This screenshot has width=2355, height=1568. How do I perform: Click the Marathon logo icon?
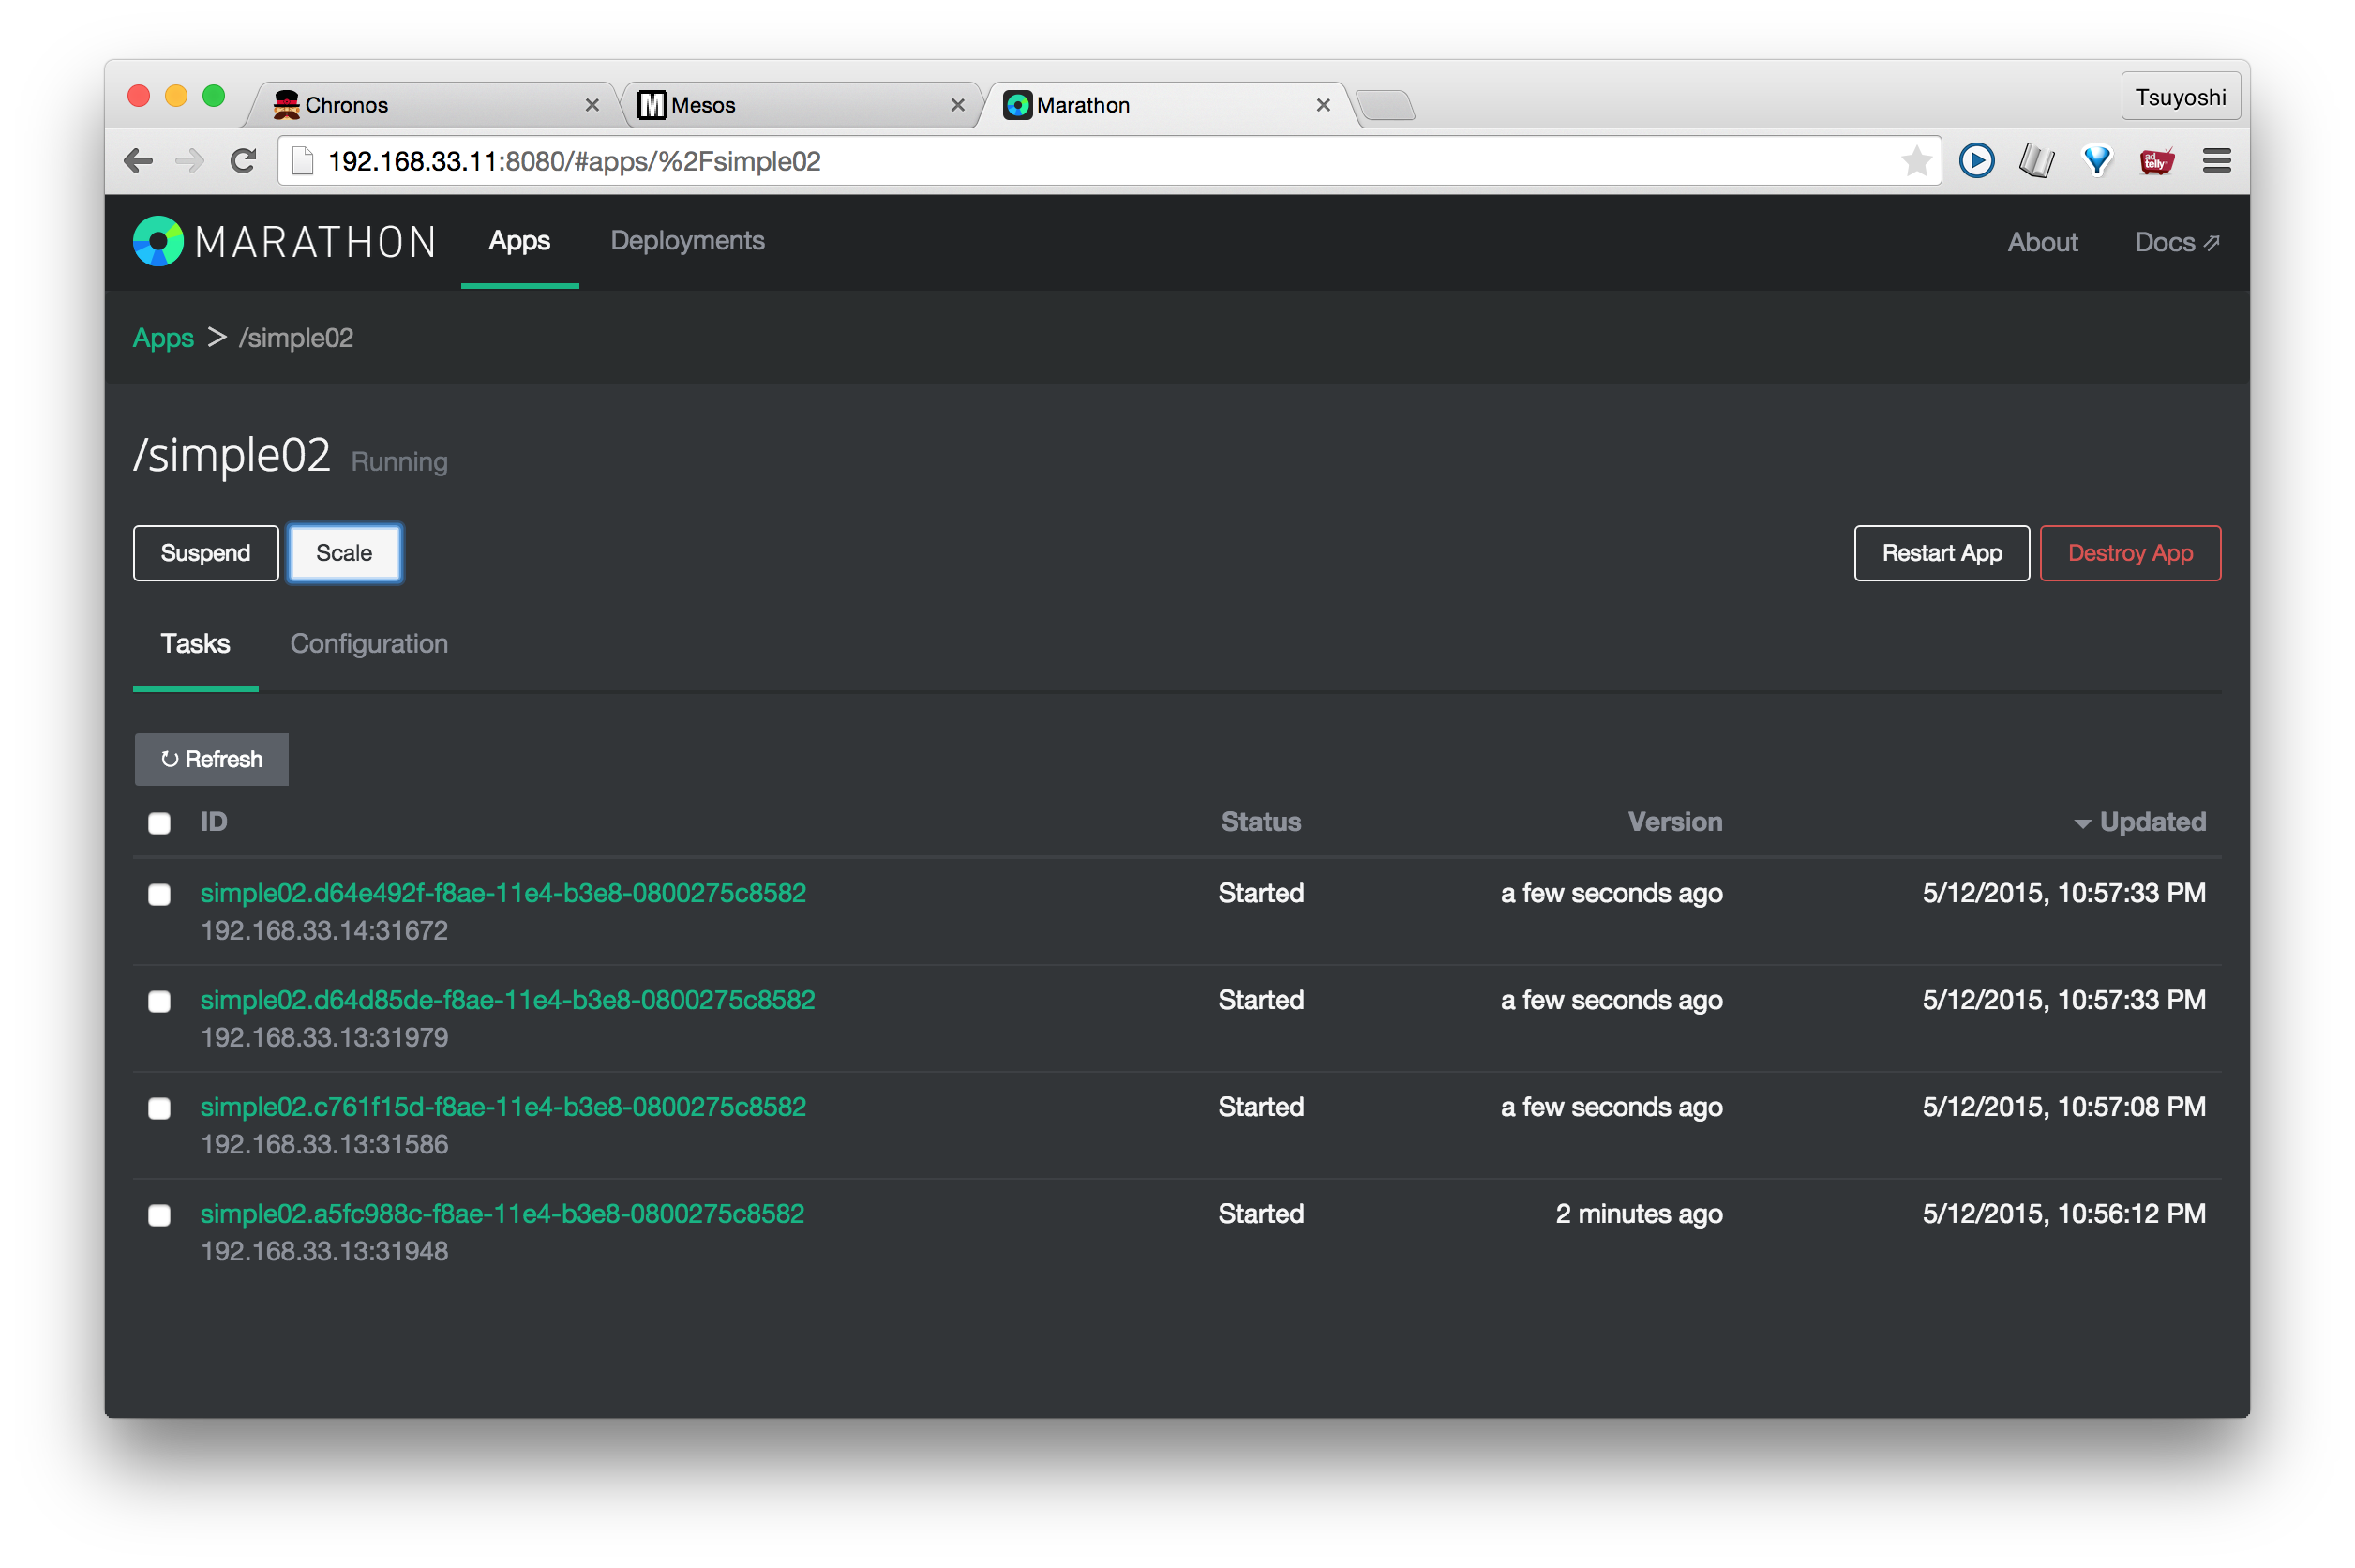159,240
